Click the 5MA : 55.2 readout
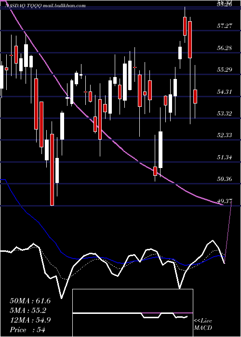The width and height of the screenshot is (241, 337). tap(28, 311)
